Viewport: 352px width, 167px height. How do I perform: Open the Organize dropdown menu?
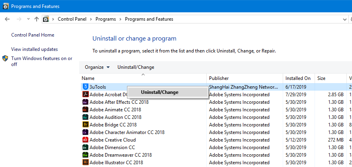pos(97,67)
